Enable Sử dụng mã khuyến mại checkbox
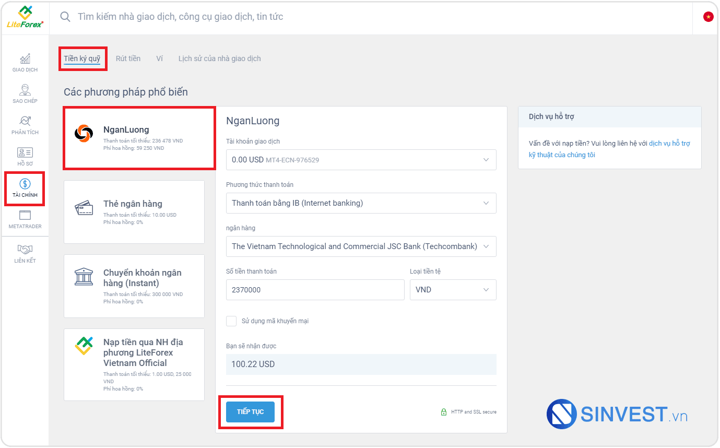Viewport: 720px width, 448px height. (x=231, y=321)
